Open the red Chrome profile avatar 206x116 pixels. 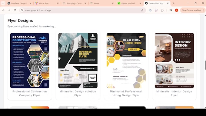(x=177, y=10)
